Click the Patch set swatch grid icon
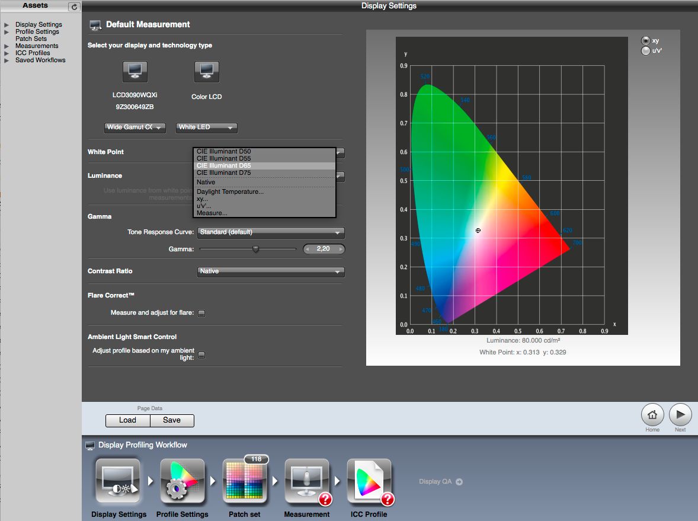This screenshot has height=521, width=698. click(x=245, y=481)
